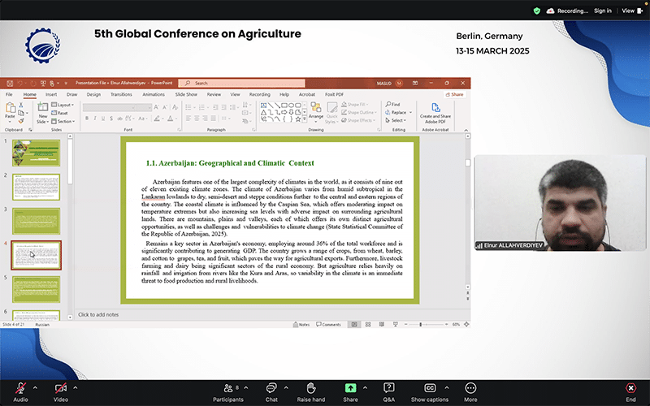Click the Raise hand icon
Screen dimensions: 650x406
click(311, 388)
